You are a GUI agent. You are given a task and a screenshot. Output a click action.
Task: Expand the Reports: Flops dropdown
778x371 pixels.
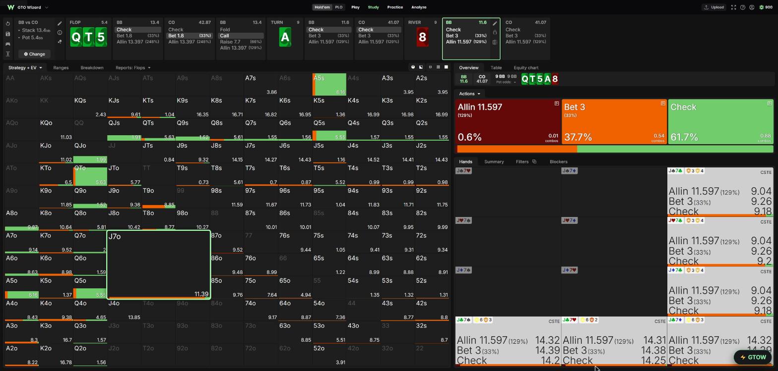click(x=133, y=68)
